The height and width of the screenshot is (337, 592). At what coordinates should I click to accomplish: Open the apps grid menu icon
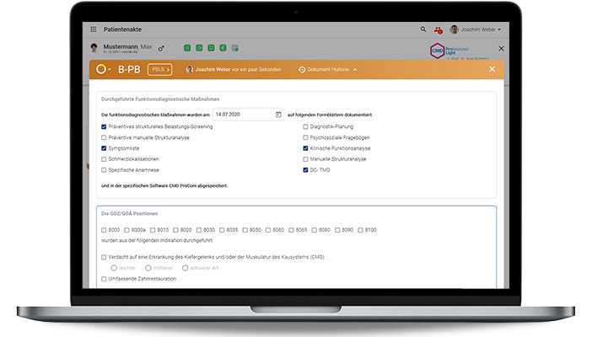click(94, 29)
